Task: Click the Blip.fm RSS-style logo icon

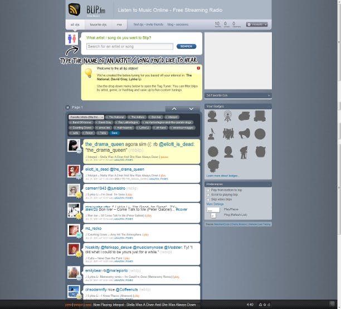Action: click(74, 9)
